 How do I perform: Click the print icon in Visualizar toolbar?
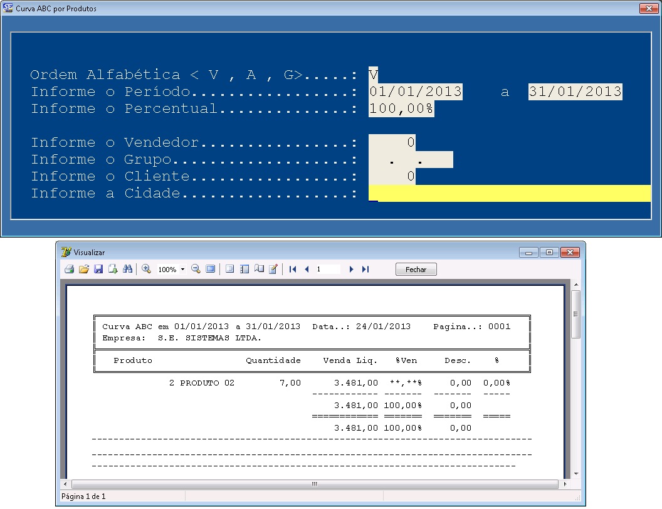(69, 269)
